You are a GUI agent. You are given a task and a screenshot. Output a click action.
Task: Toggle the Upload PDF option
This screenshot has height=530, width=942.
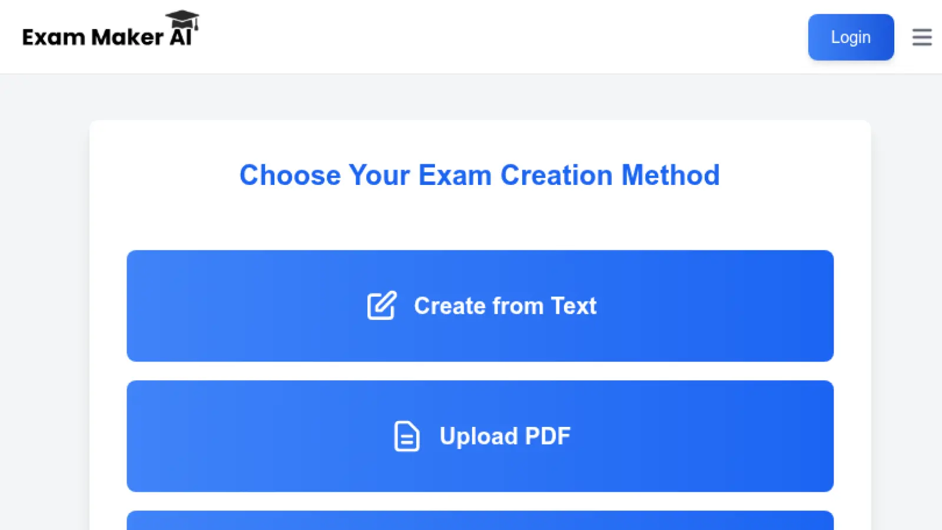480,436
